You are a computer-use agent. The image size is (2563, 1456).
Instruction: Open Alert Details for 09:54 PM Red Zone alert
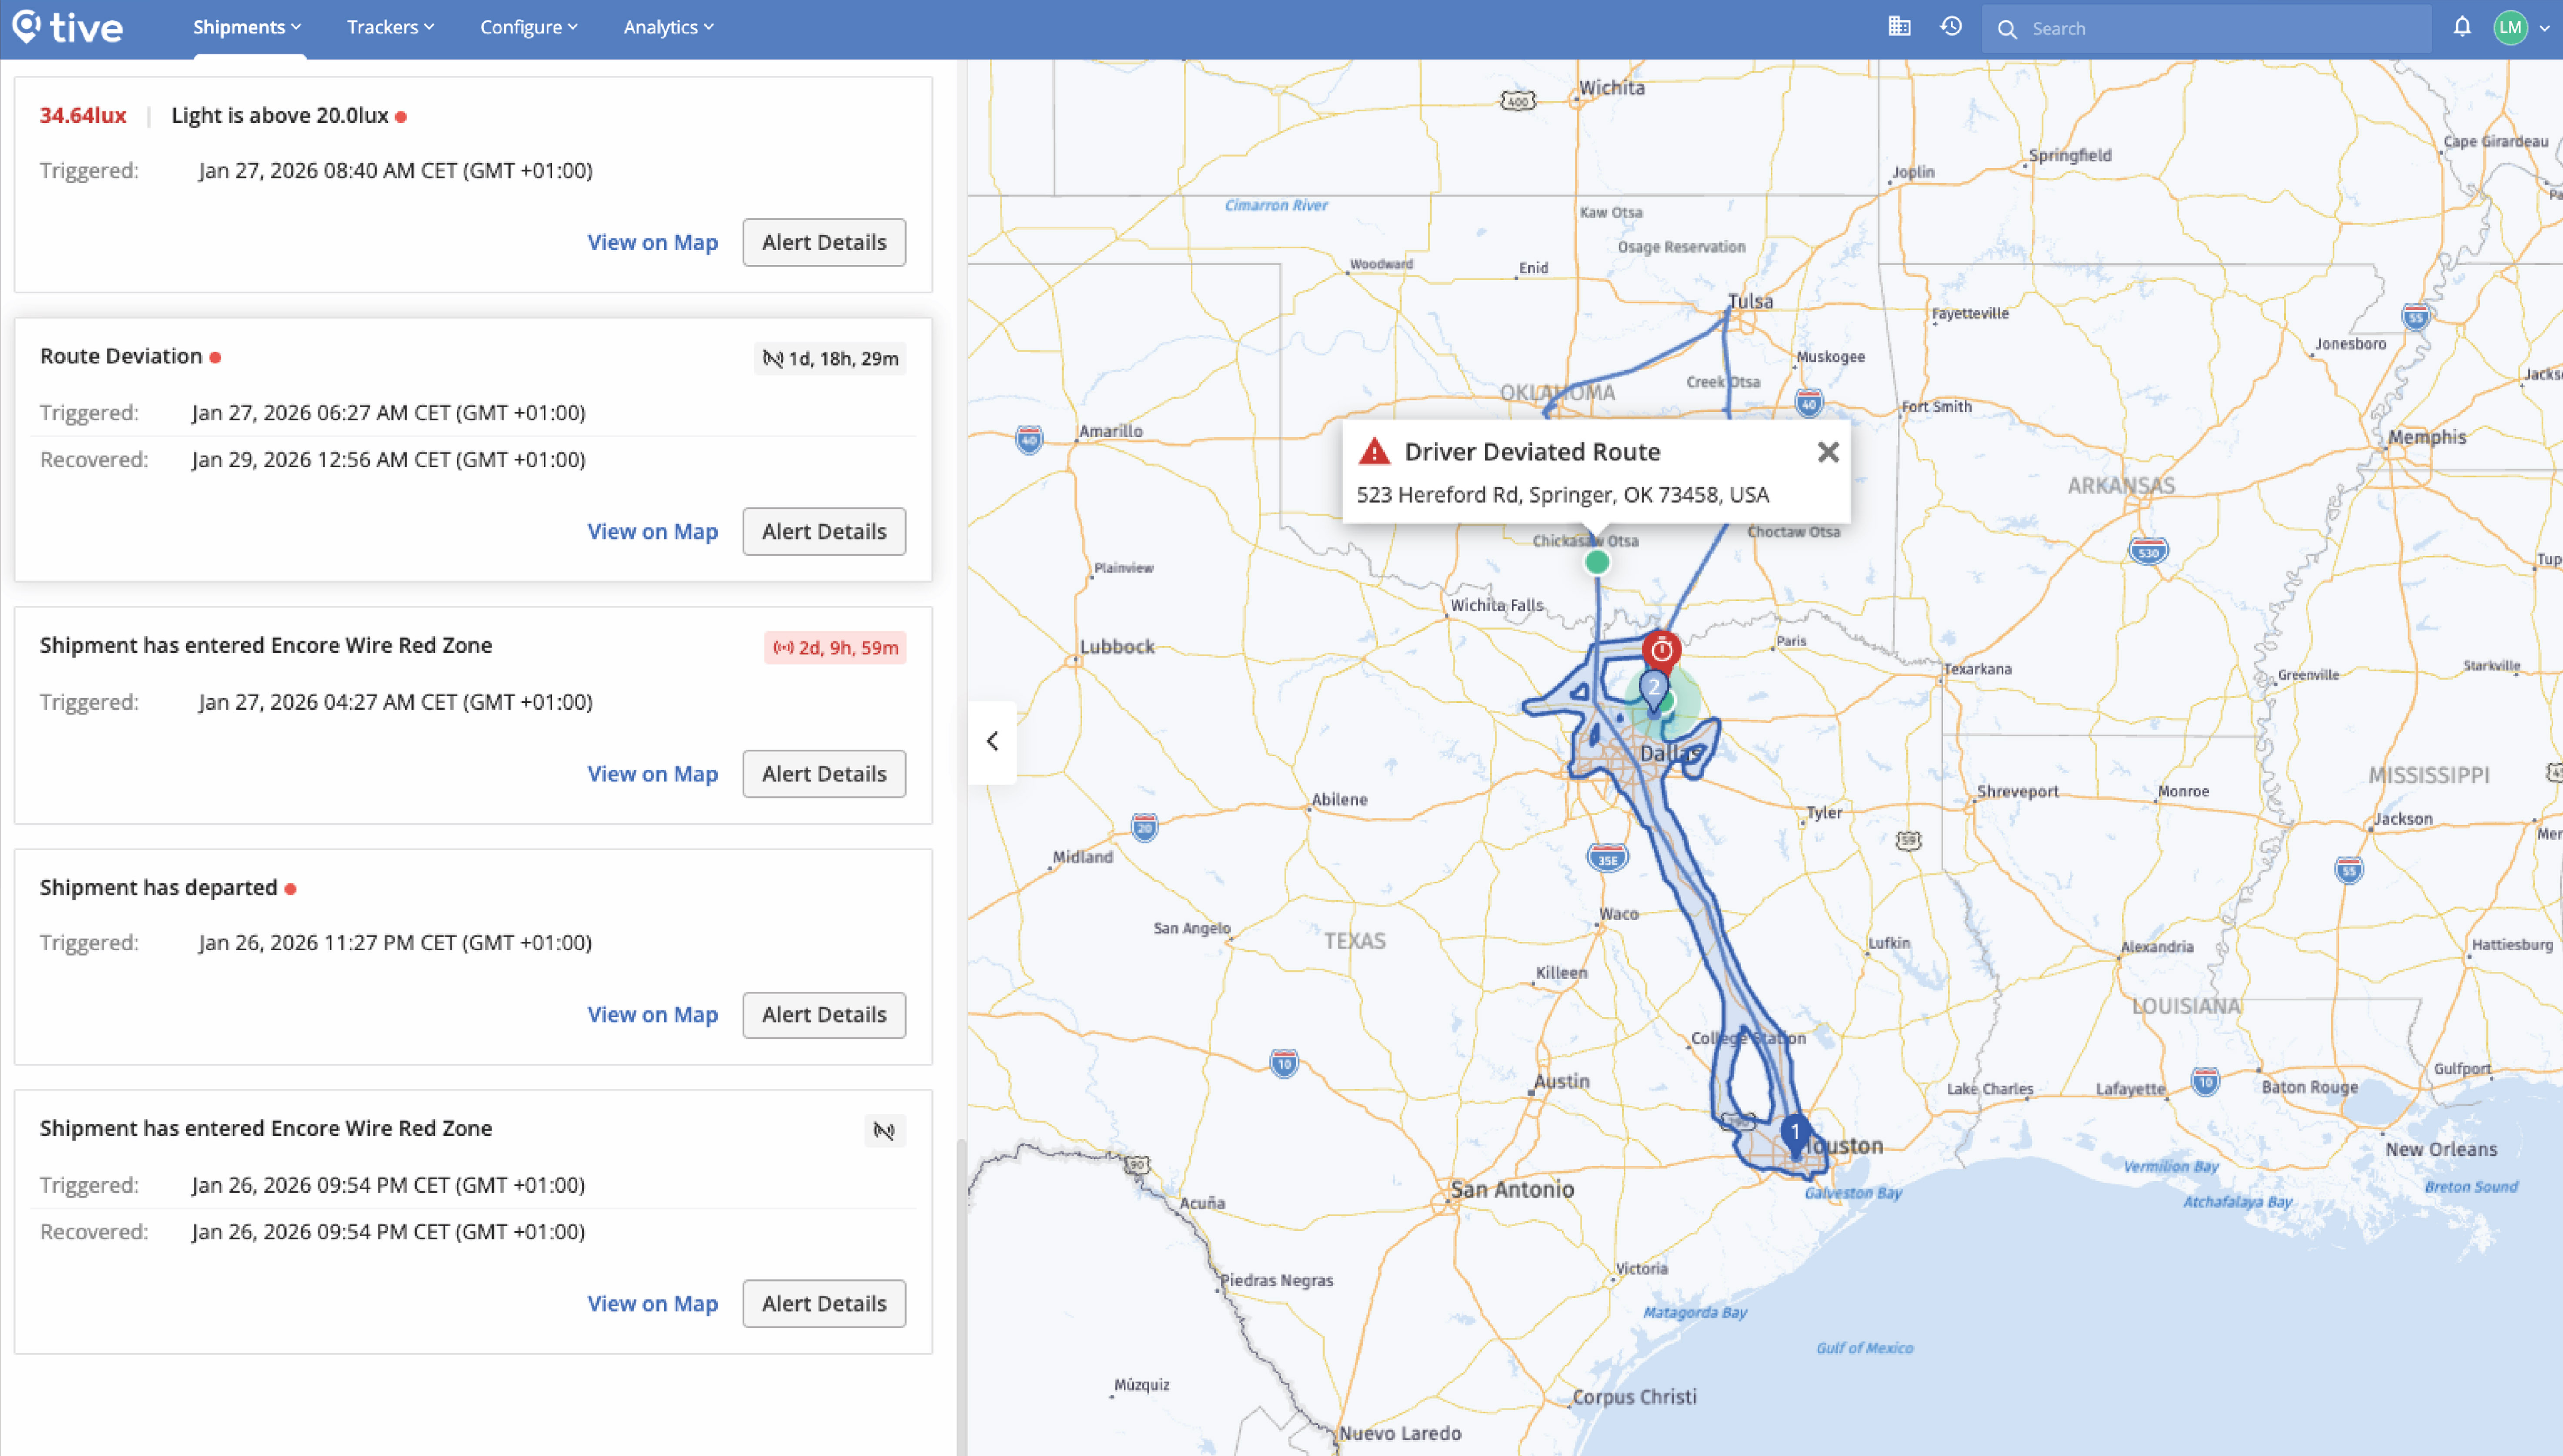tap(824, 1303)
